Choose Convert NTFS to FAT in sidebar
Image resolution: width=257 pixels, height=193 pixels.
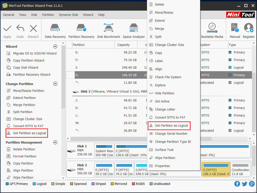25,126
